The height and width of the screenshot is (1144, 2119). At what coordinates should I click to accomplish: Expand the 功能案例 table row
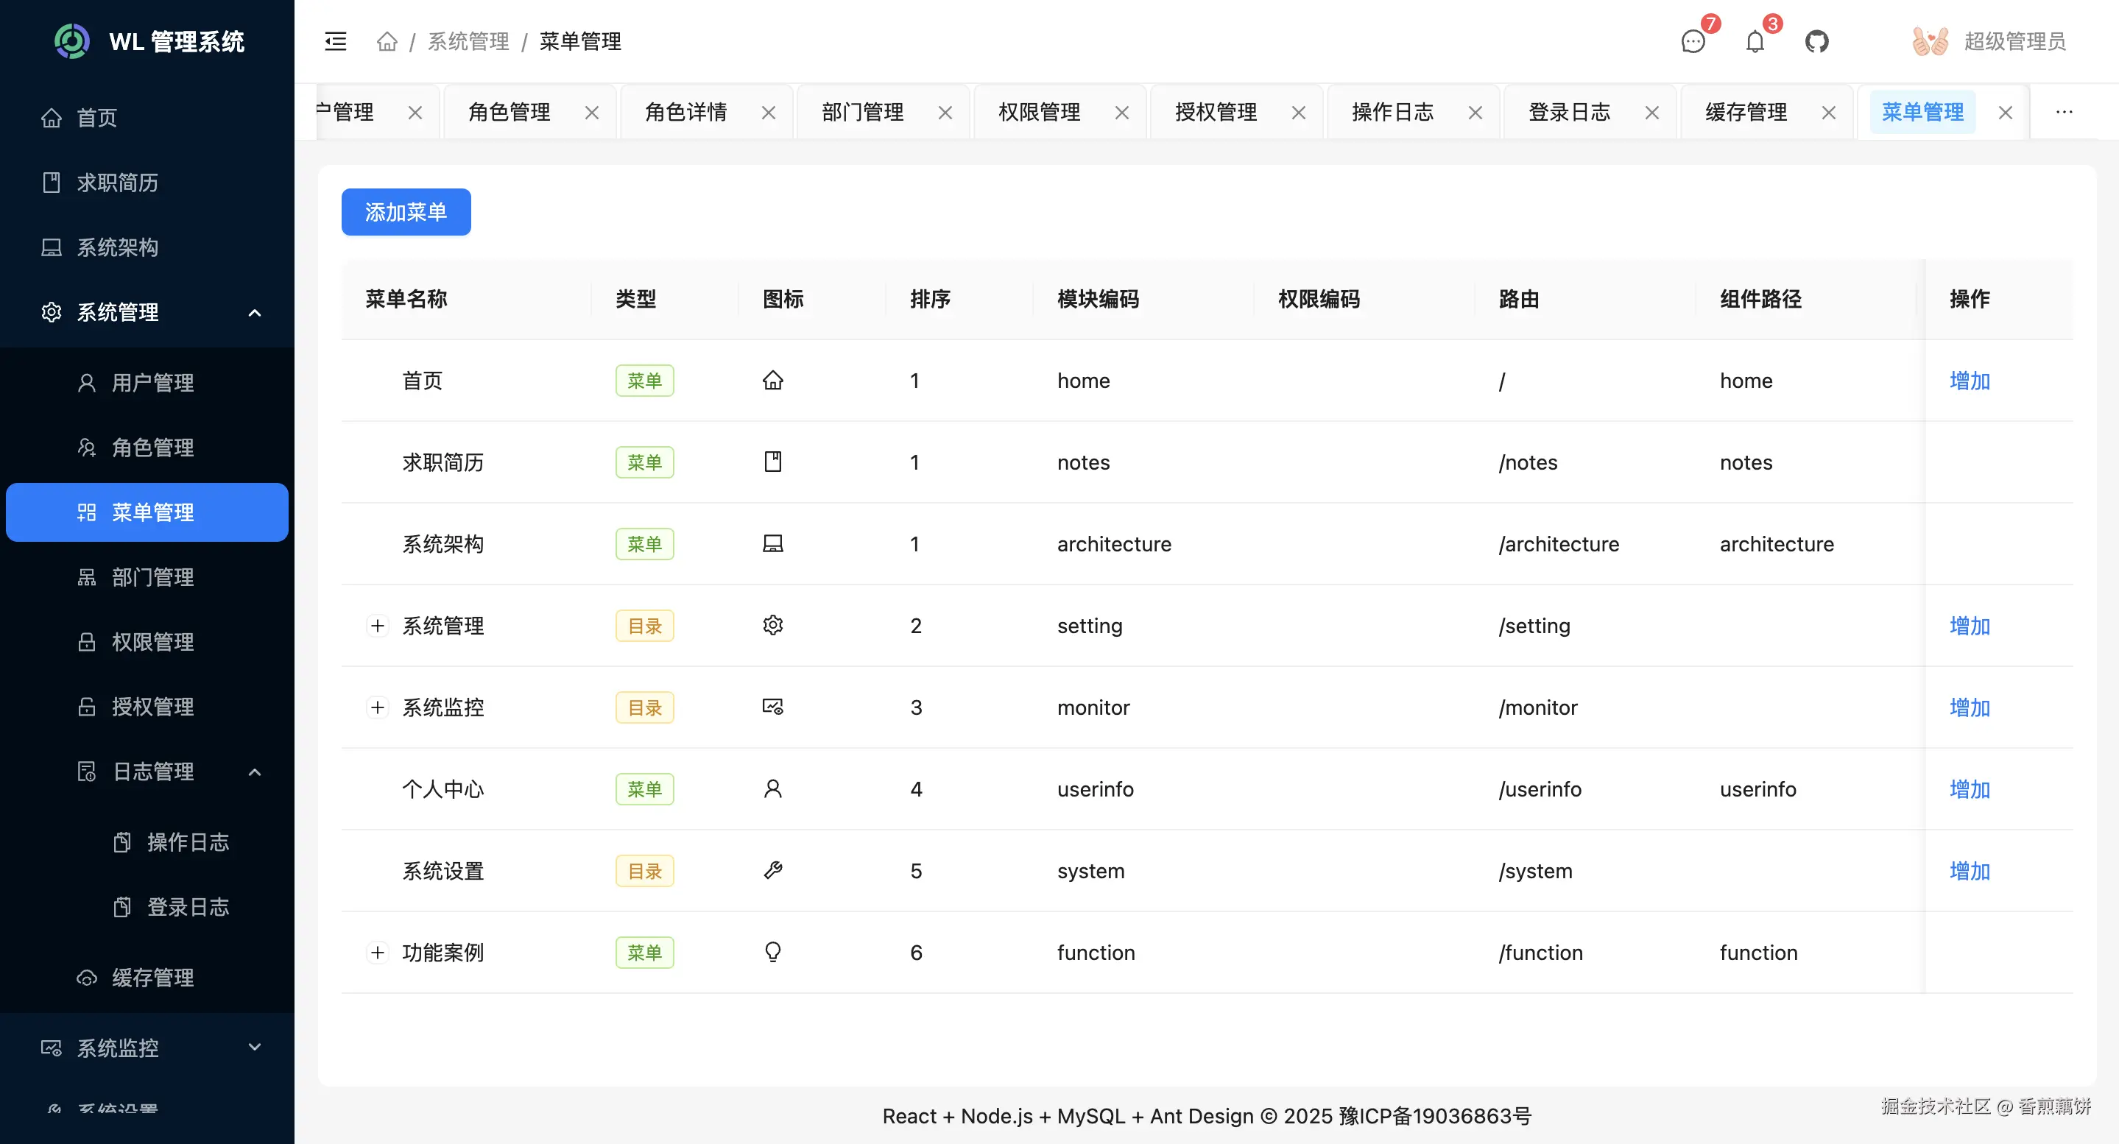378,953
